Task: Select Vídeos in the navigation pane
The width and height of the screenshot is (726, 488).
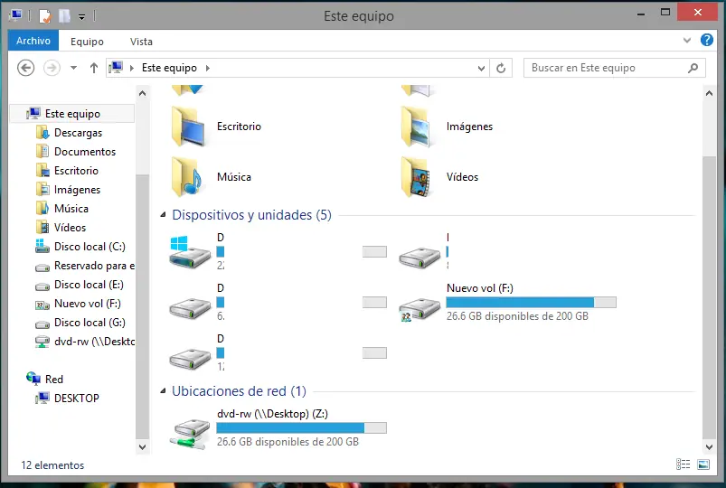Action: click(x=70, y=228)
